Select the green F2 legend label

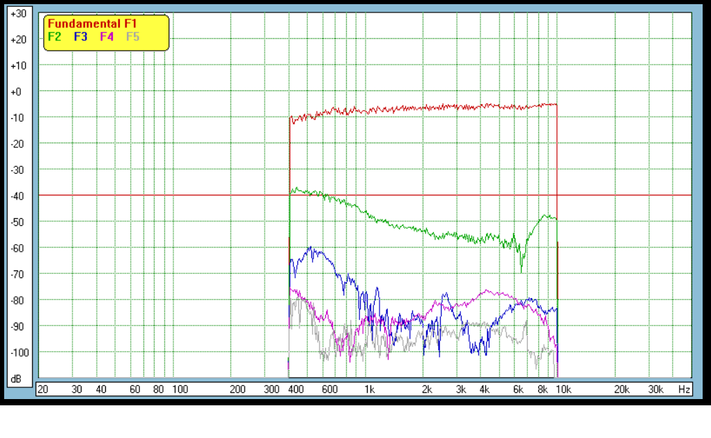click(54, 37)
